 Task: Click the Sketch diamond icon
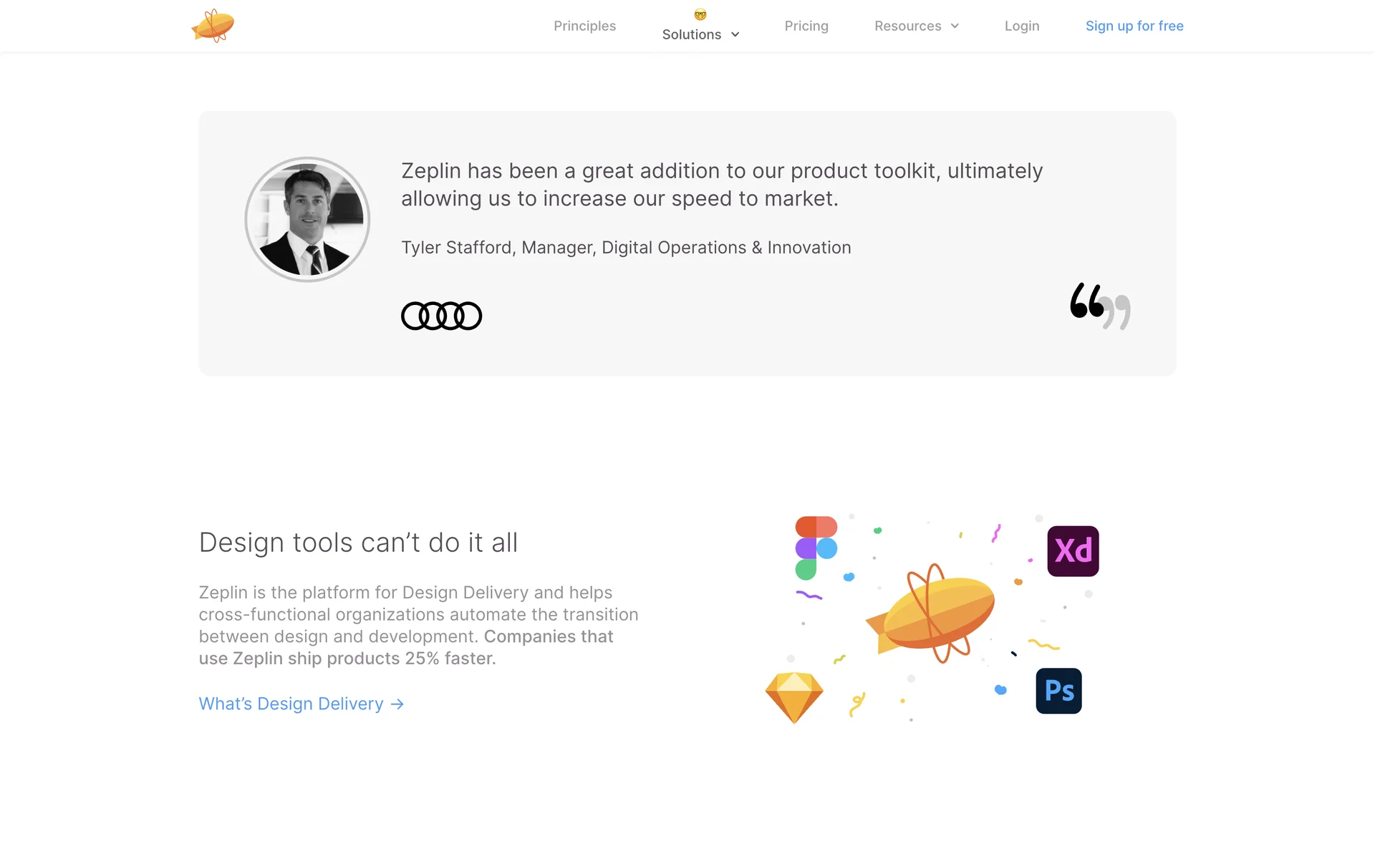pyautogui.click(x=793, y=697)
